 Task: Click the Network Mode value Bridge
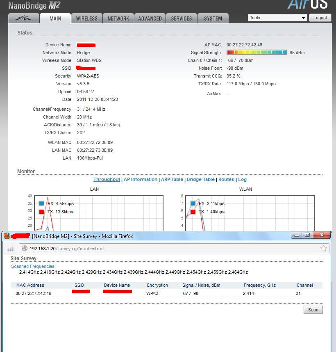pyautogui.click(x=83, y=53)
